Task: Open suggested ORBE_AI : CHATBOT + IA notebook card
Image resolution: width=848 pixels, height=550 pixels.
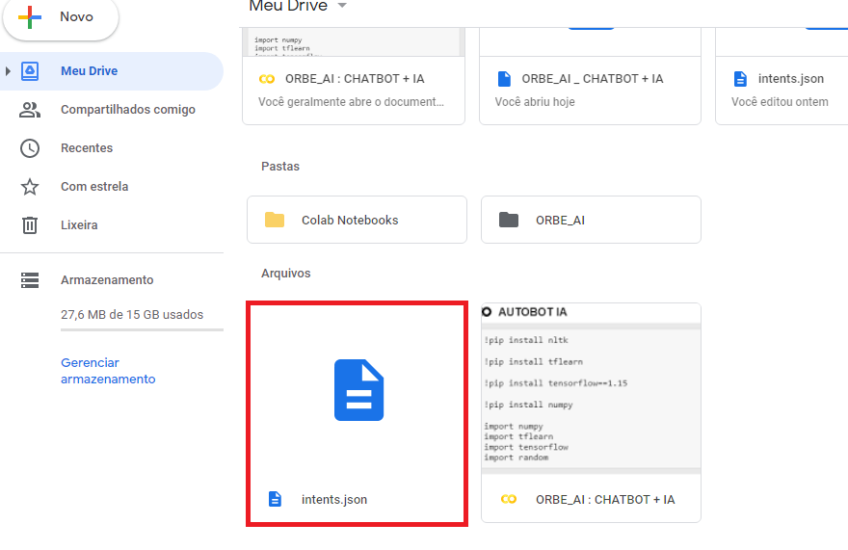Action: pos(354,79)
